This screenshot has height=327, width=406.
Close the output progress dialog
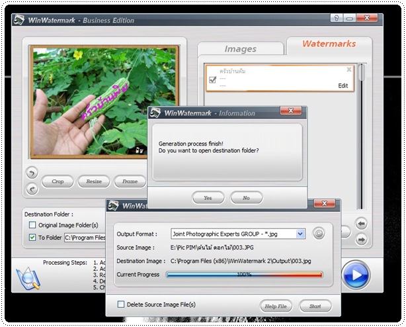(325, 203)
